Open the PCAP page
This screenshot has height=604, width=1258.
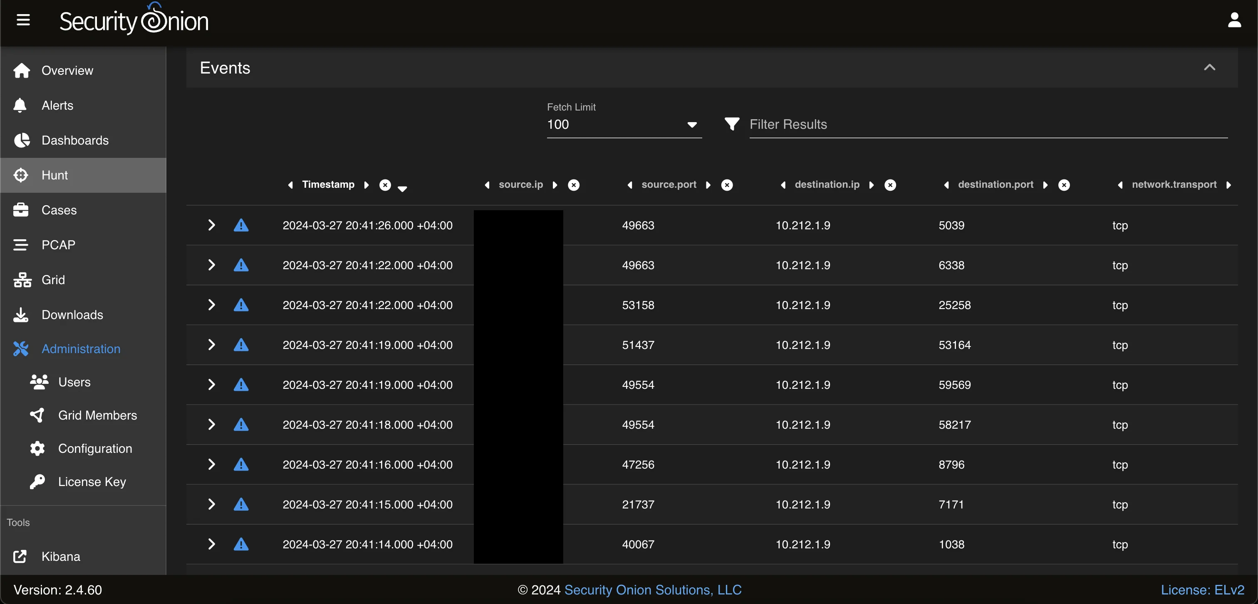coord(83,245)
